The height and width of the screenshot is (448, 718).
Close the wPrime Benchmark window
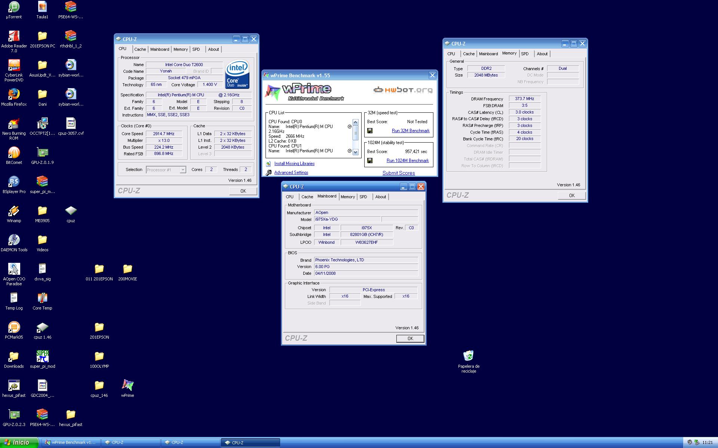(x=432, y=75)
